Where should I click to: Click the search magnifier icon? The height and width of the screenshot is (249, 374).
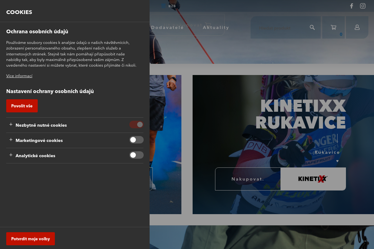312,27
